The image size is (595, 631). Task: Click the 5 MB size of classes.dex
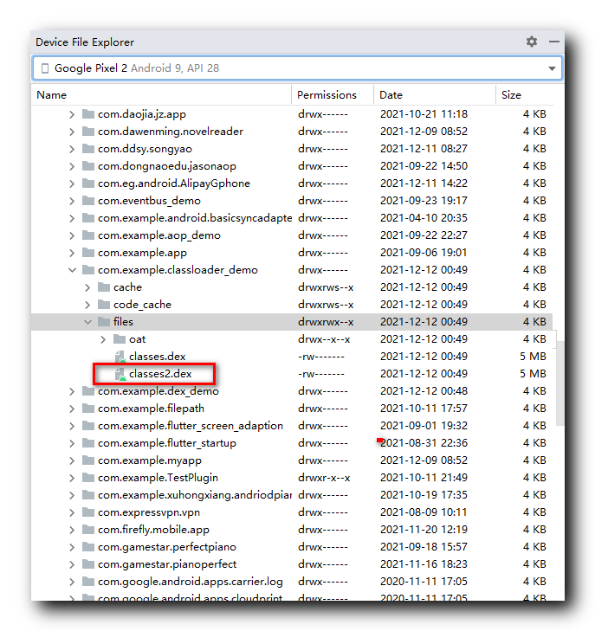coord(533,357)
